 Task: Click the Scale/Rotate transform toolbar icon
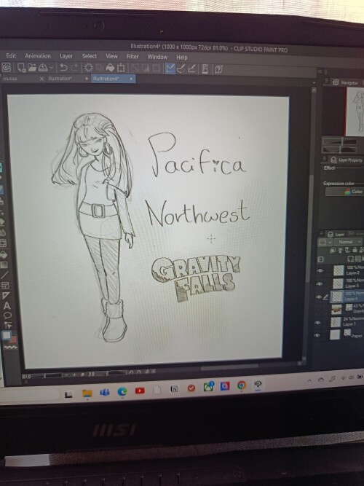coord(121,68)
